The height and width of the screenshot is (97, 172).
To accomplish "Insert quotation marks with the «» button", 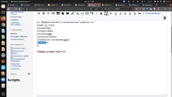I will pyautogui.click(x=82, y=13).
